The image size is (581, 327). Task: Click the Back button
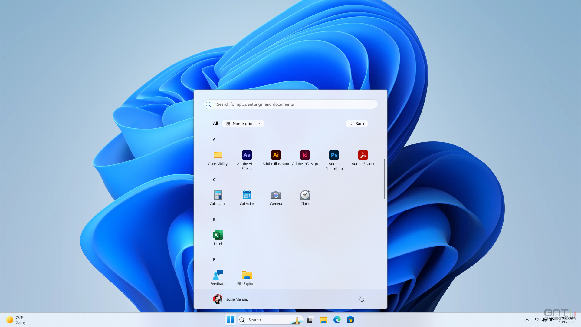click(x=357, y=123)
